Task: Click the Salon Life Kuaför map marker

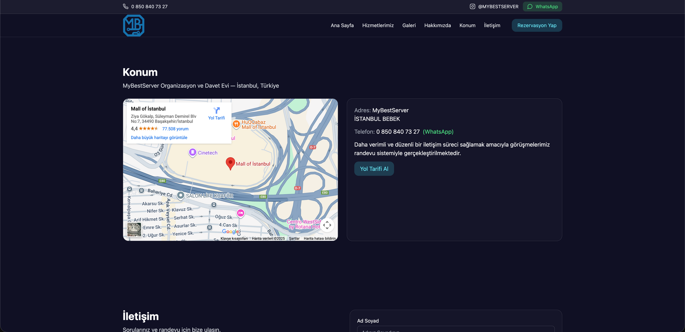Action: [180, 195]
